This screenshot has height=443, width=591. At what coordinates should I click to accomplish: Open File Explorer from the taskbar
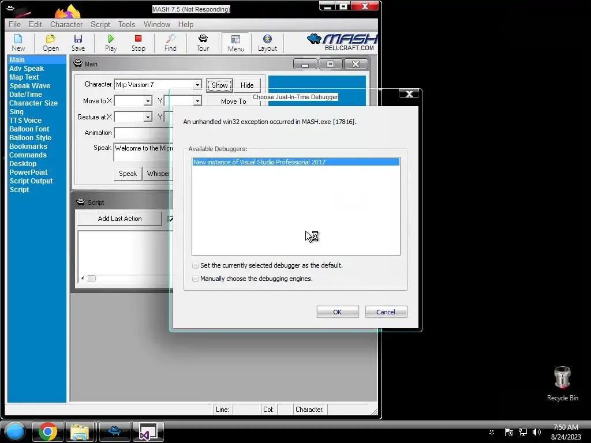tap(80, 431)
